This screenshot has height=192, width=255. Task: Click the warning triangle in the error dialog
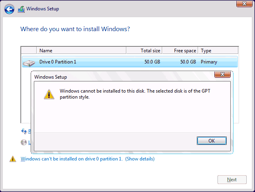[x=49, y=94]
